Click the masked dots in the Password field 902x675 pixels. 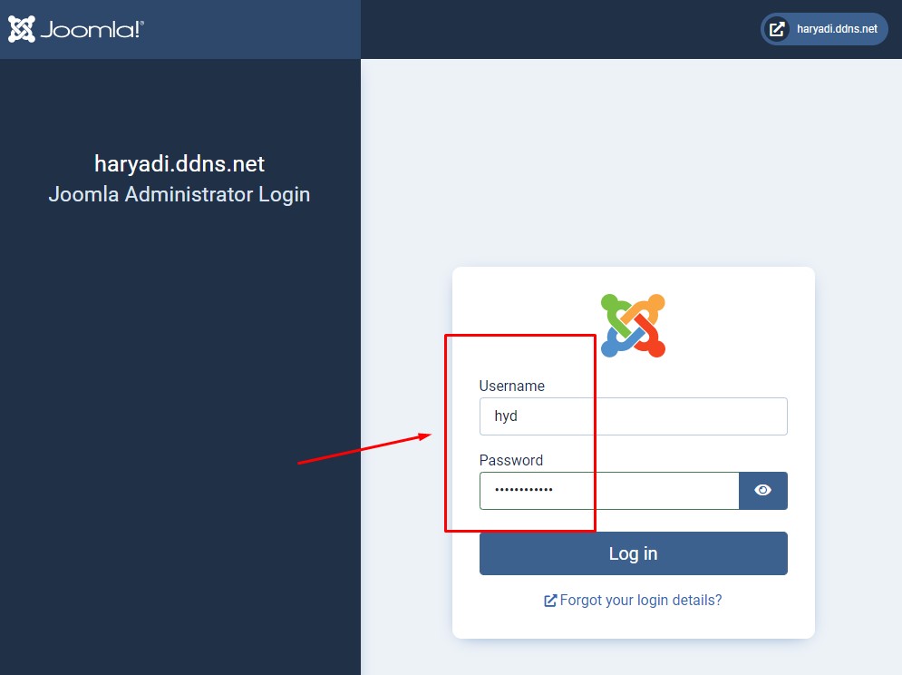tap(523, 491)
